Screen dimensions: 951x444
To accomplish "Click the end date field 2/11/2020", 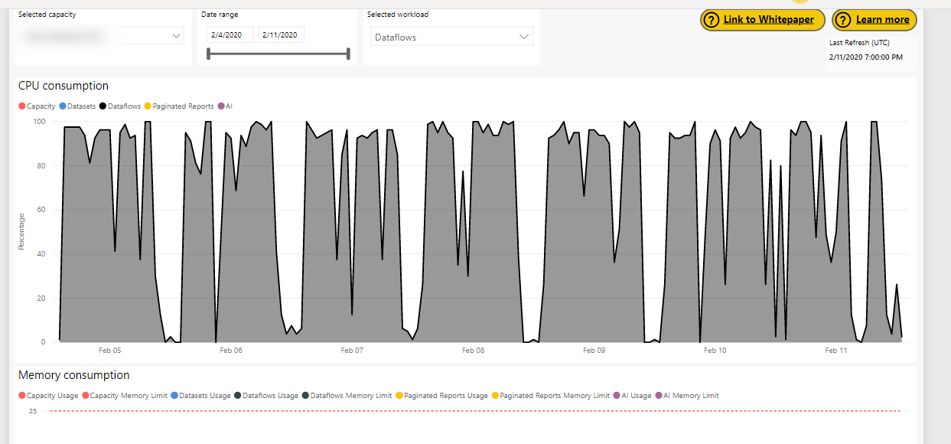I will [x=281, y=34].
